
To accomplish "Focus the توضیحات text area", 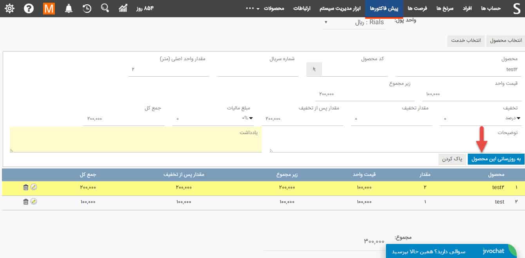I will point(395,140).
